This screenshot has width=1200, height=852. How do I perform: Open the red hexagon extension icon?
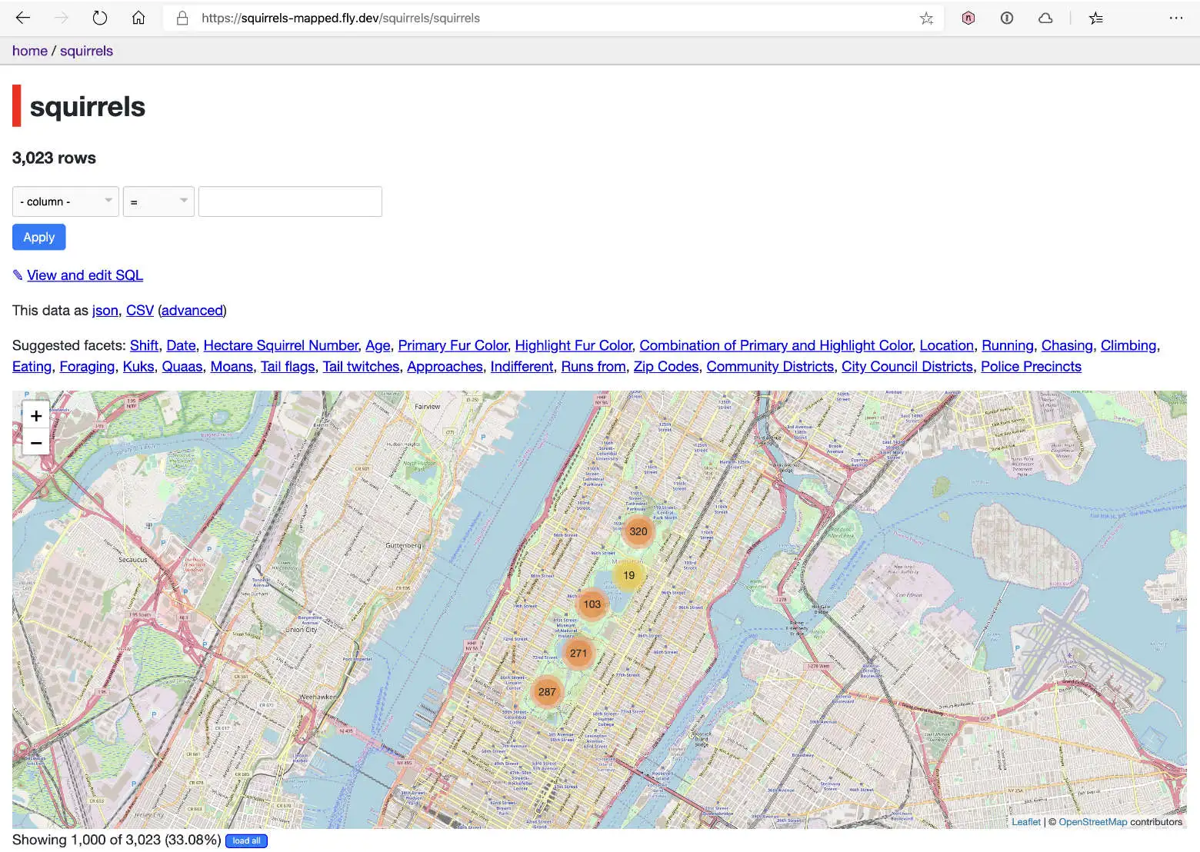pyautogui.click(x=968, y=18)
